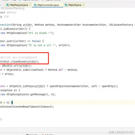This screenshot has width=135, height=135.
Task: Click the HttpConnection.java class file icon
Action: point(35,5)
